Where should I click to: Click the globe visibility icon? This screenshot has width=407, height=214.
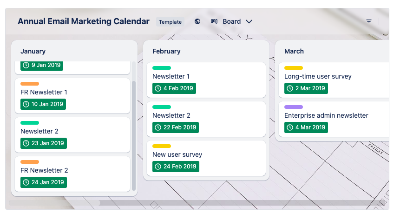tap(197, 21)
